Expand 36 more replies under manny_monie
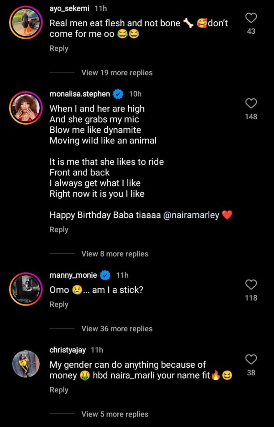The image size is (274, 427). click(x=117, y=329)
